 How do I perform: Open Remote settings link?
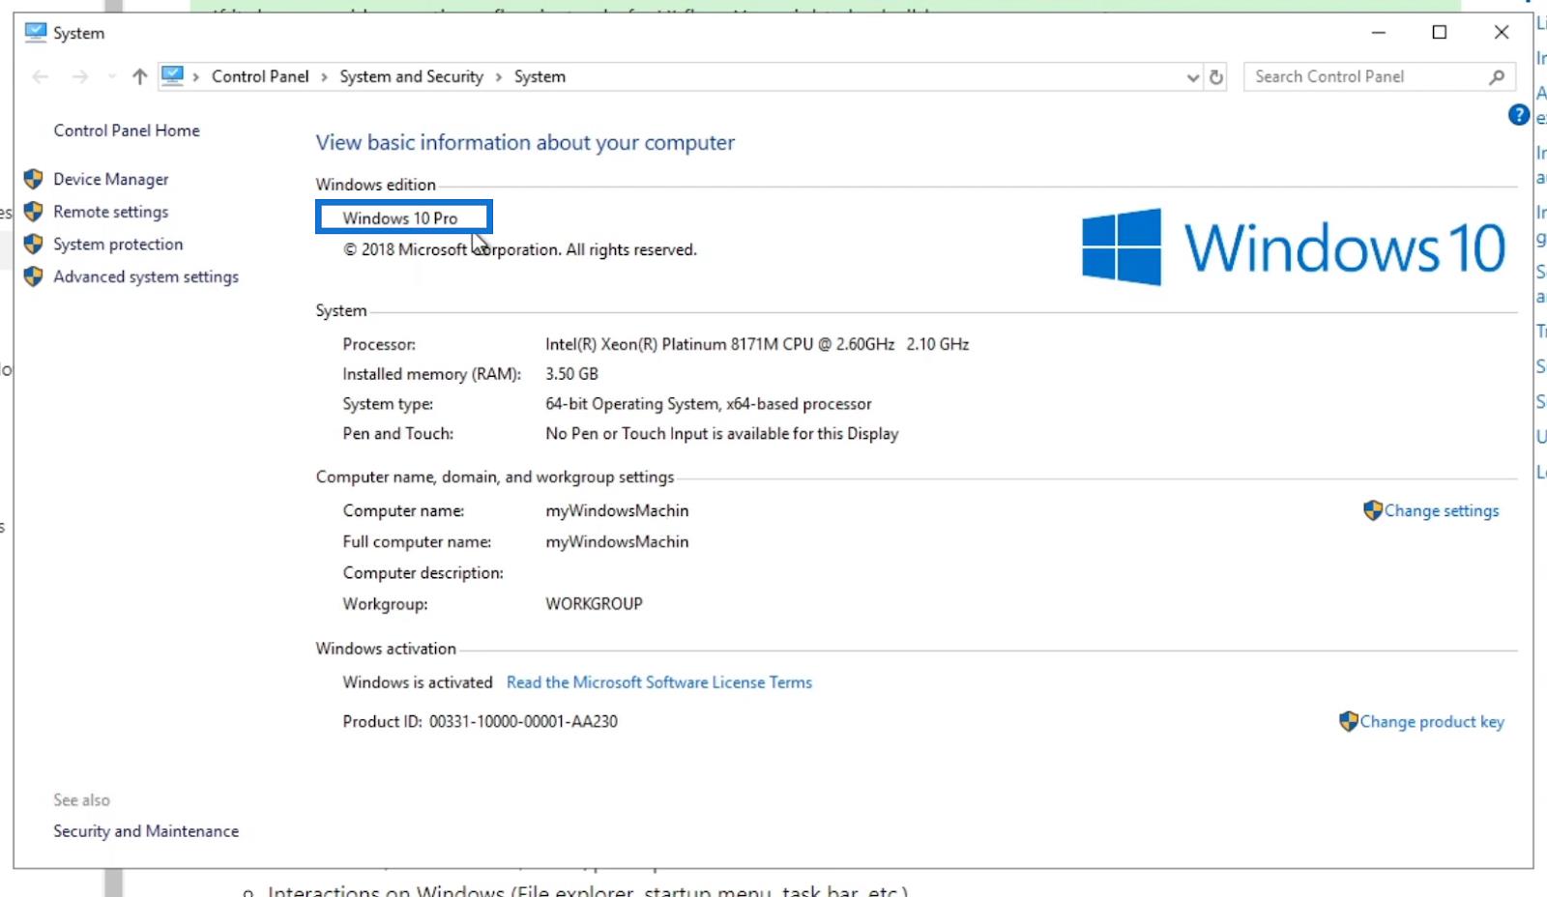[x=111, y=212]
